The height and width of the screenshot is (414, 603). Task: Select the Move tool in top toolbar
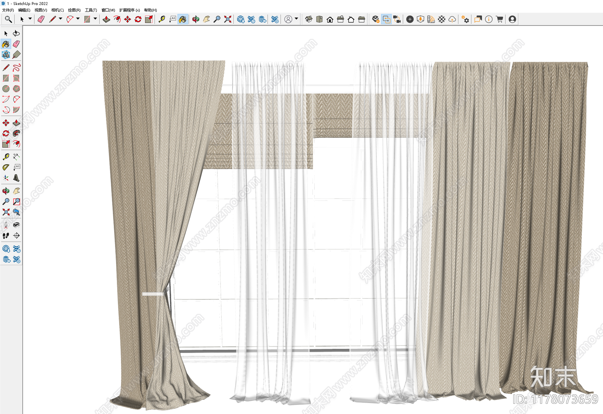[128, 19]
